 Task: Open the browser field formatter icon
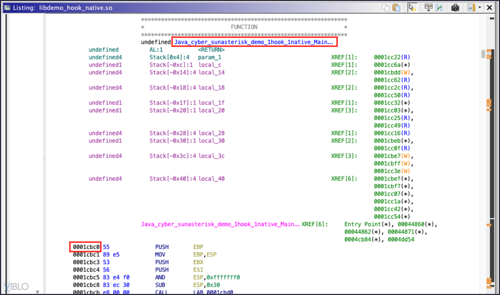point(428,7)
